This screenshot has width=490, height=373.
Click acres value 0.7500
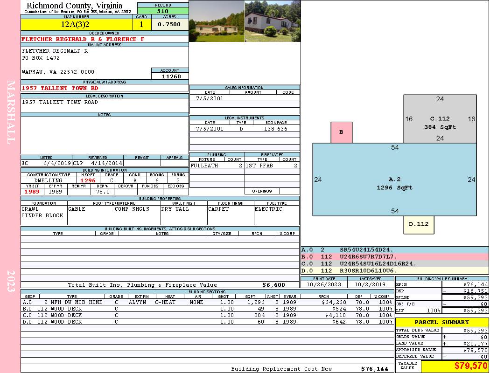169,24
